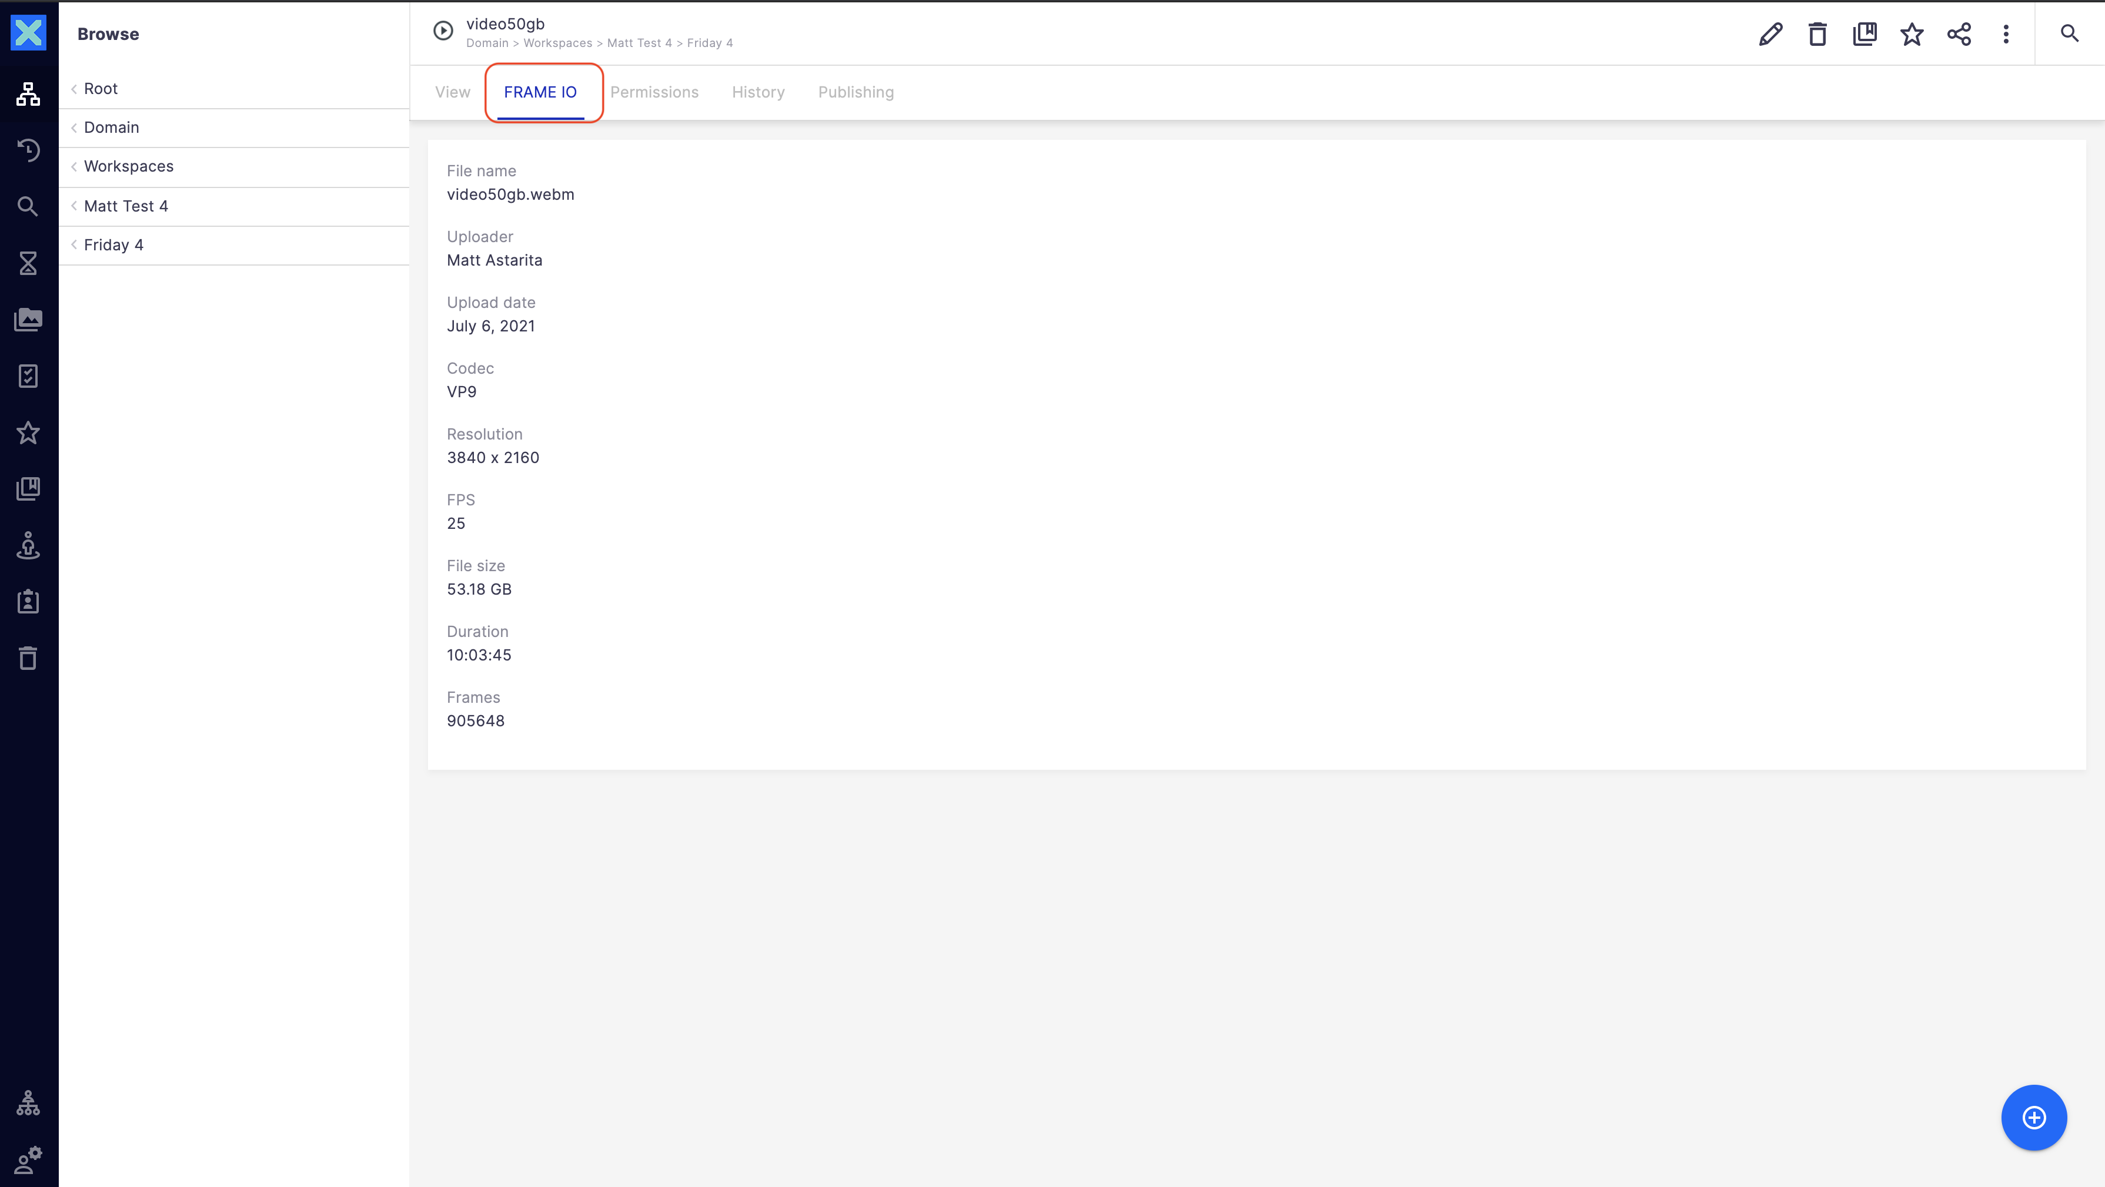Open the clipboard badge sidebar icon
Image resolution: width=2105 pixels, height=1187 pixels.
(x=29, y=602)
